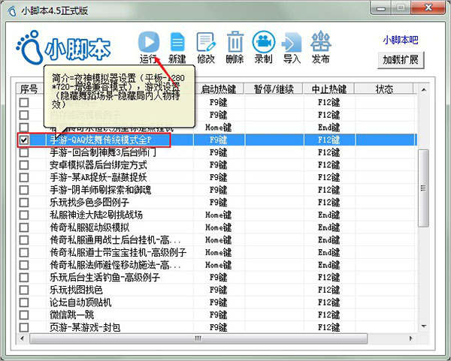Image resolution: width=451 pixels, height=361 pixels.
Task: Open the 小脚本吧 link
Action: pyautogui.click(x=400, y=40)
